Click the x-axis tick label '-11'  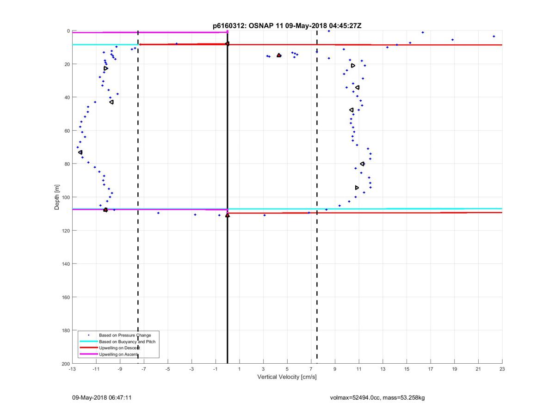[96, 369]
